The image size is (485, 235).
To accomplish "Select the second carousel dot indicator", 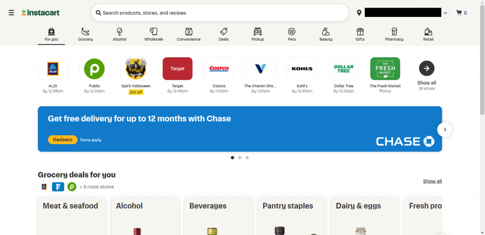I will (240, 157).
